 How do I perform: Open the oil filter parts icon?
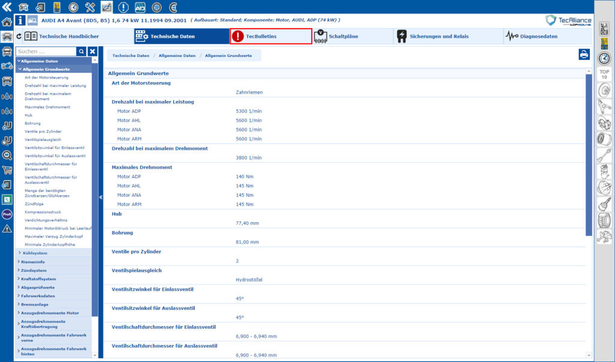(604, 139)
